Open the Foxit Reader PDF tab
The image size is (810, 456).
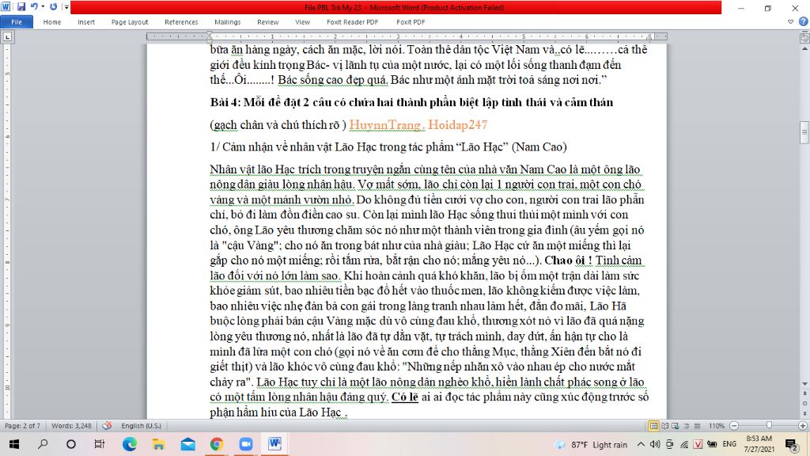pos(352,22)
